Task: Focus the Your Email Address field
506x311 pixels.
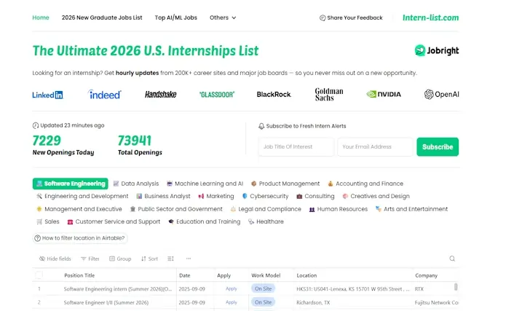Action: point(375,146)
